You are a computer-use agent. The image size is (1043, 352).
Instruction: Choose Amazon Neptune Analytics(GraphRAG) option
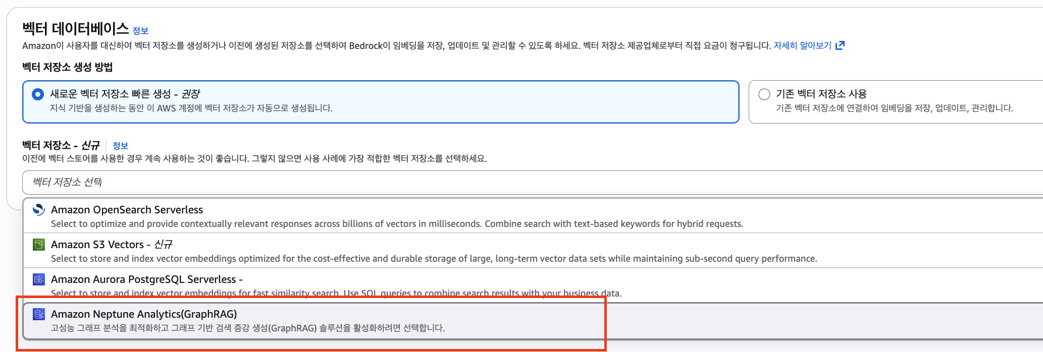[x=533, y=321]
